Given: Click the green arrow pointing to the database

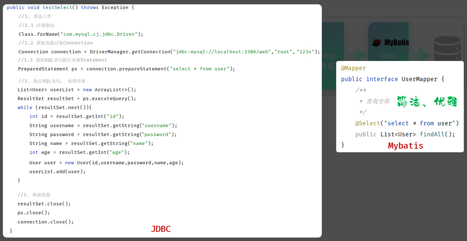Looking at the screenshot, I should click(x=421, y=55).
